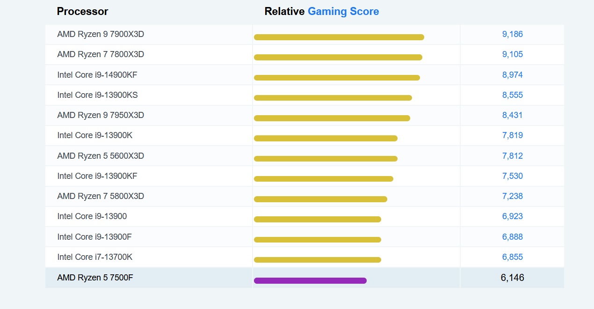Select the score bar for Core i9-13900KF
Viewport: 594px width, 309px height.
click(x=324, y=179)
